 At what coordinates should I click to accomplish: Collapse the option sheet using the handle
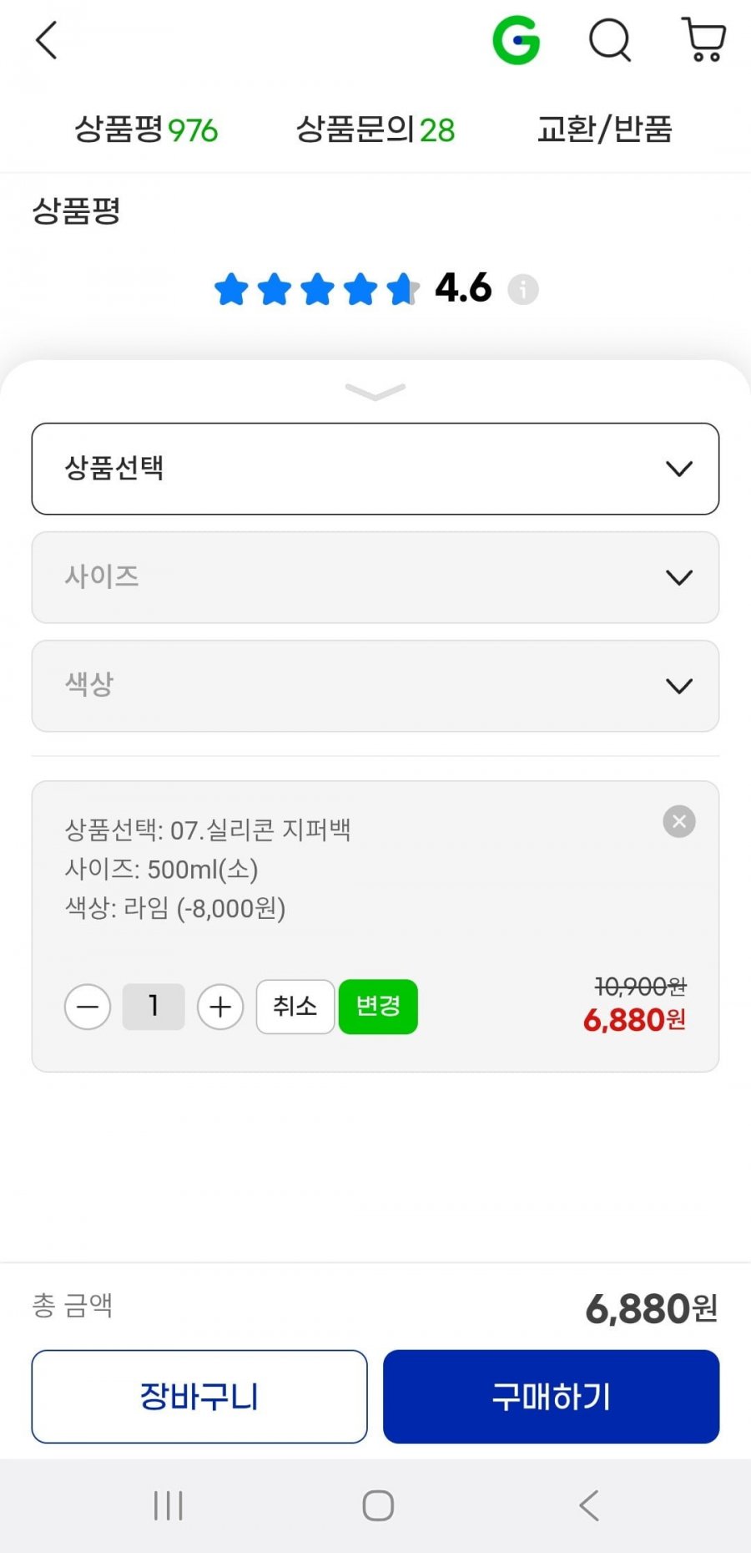tap(375, 391)
